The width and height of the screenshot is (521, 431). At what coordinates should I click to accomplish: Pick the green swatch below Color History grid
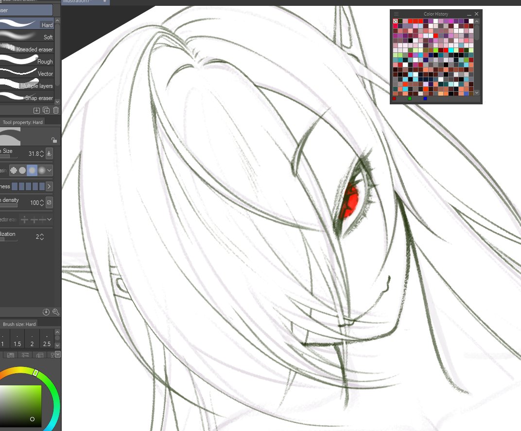[409, 99]
